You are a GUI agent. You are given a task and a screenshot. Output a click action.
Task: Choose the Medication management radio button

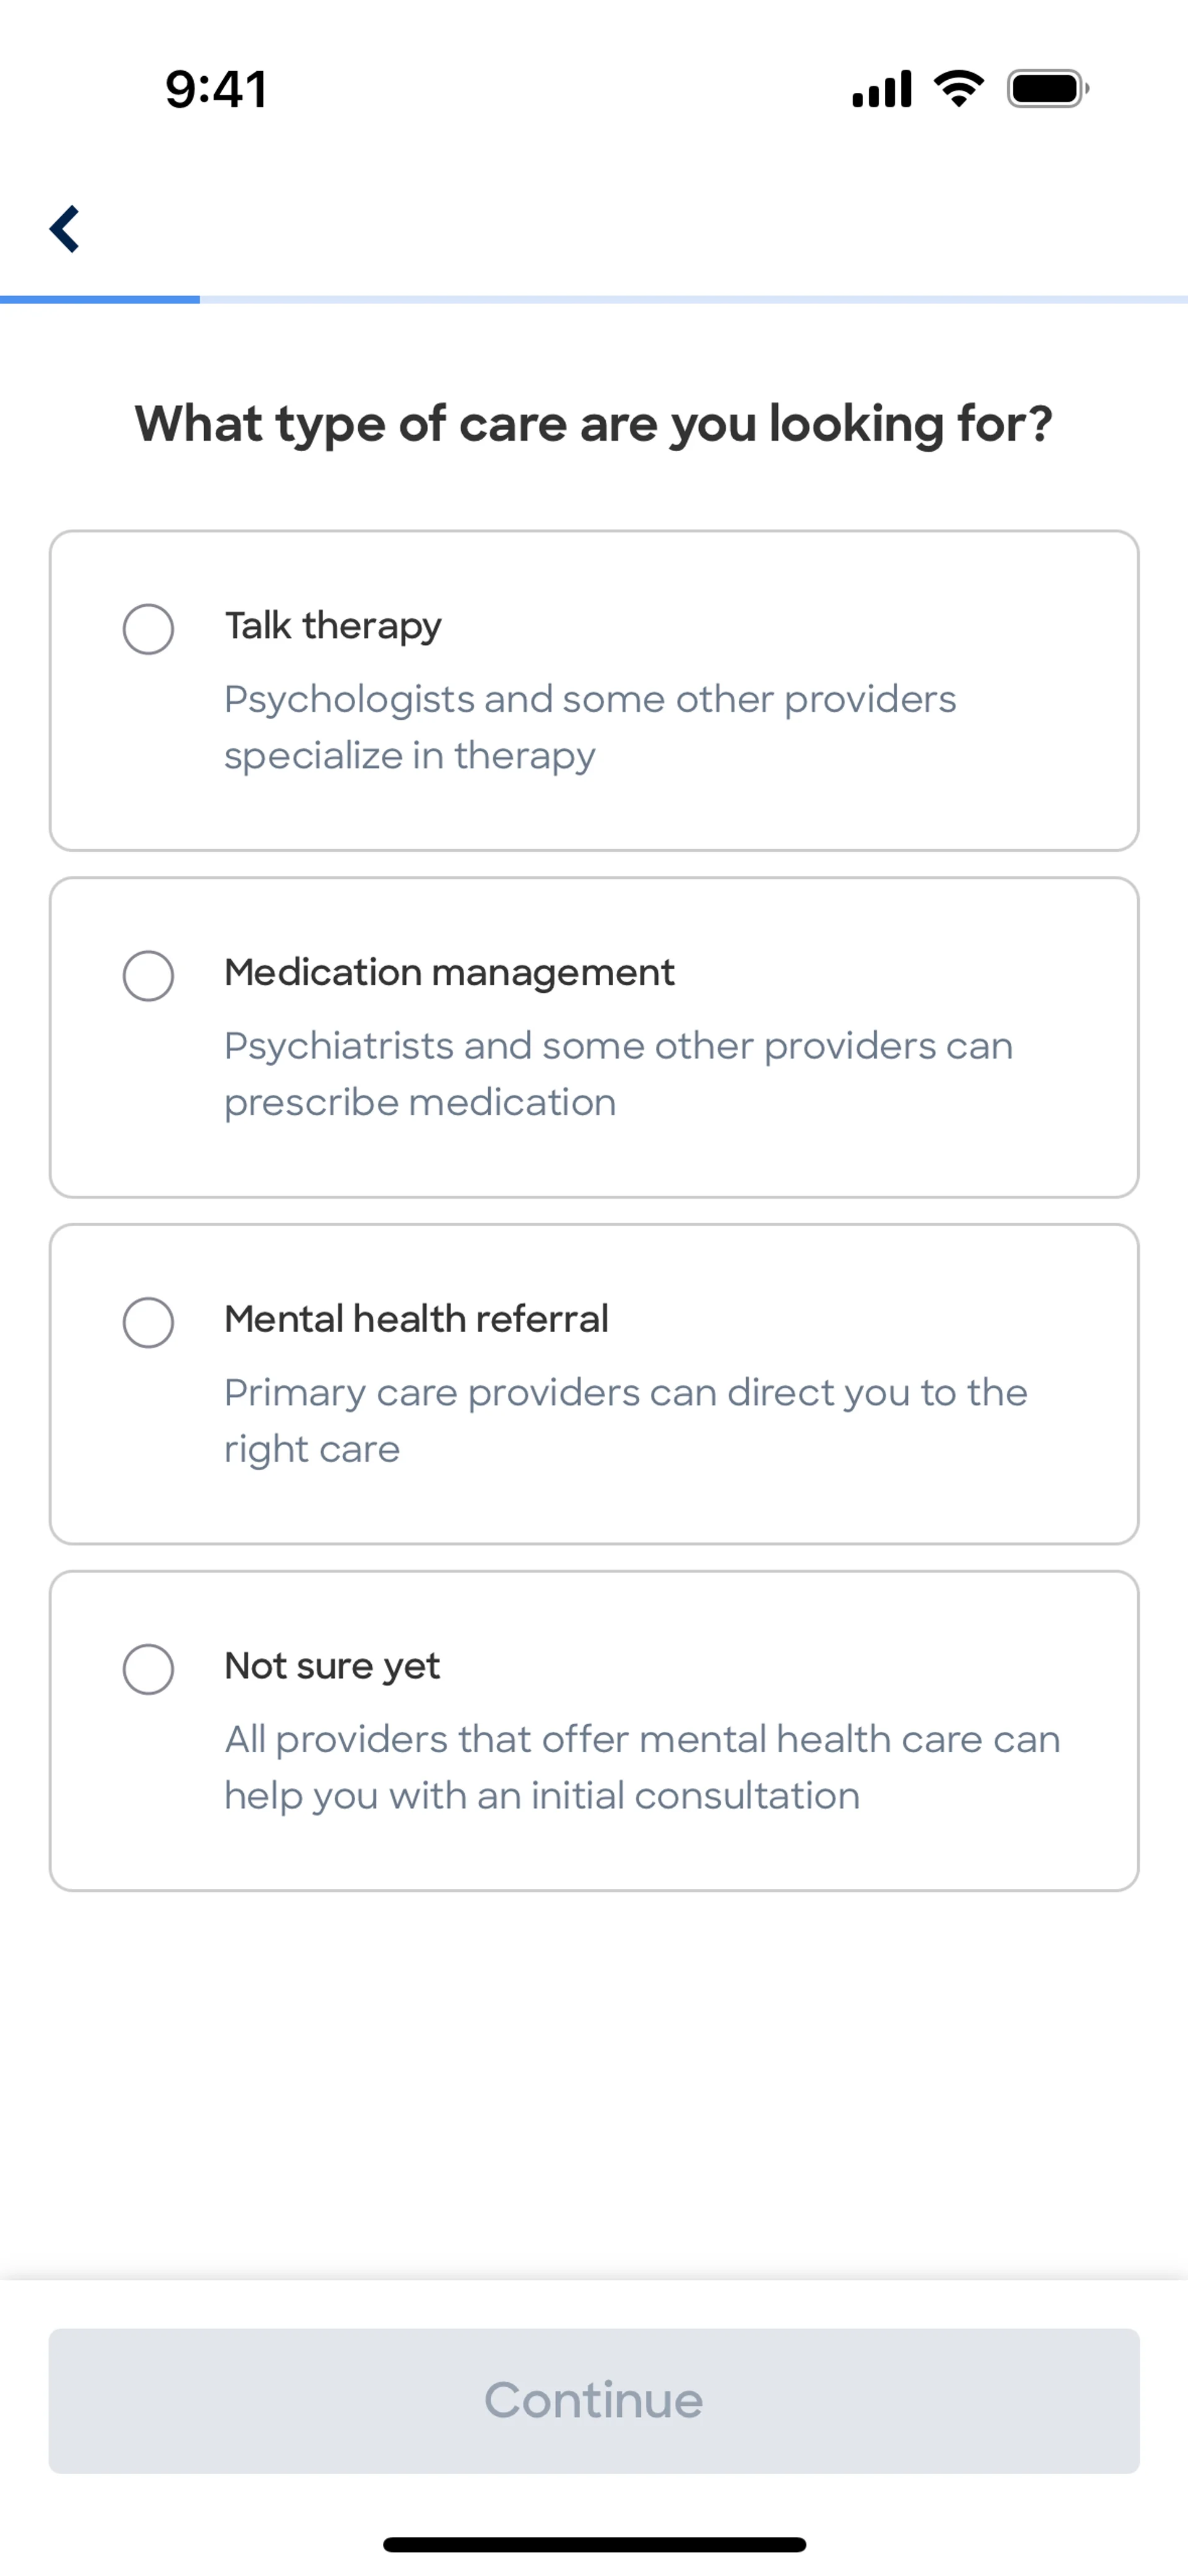tap(148, 975)
